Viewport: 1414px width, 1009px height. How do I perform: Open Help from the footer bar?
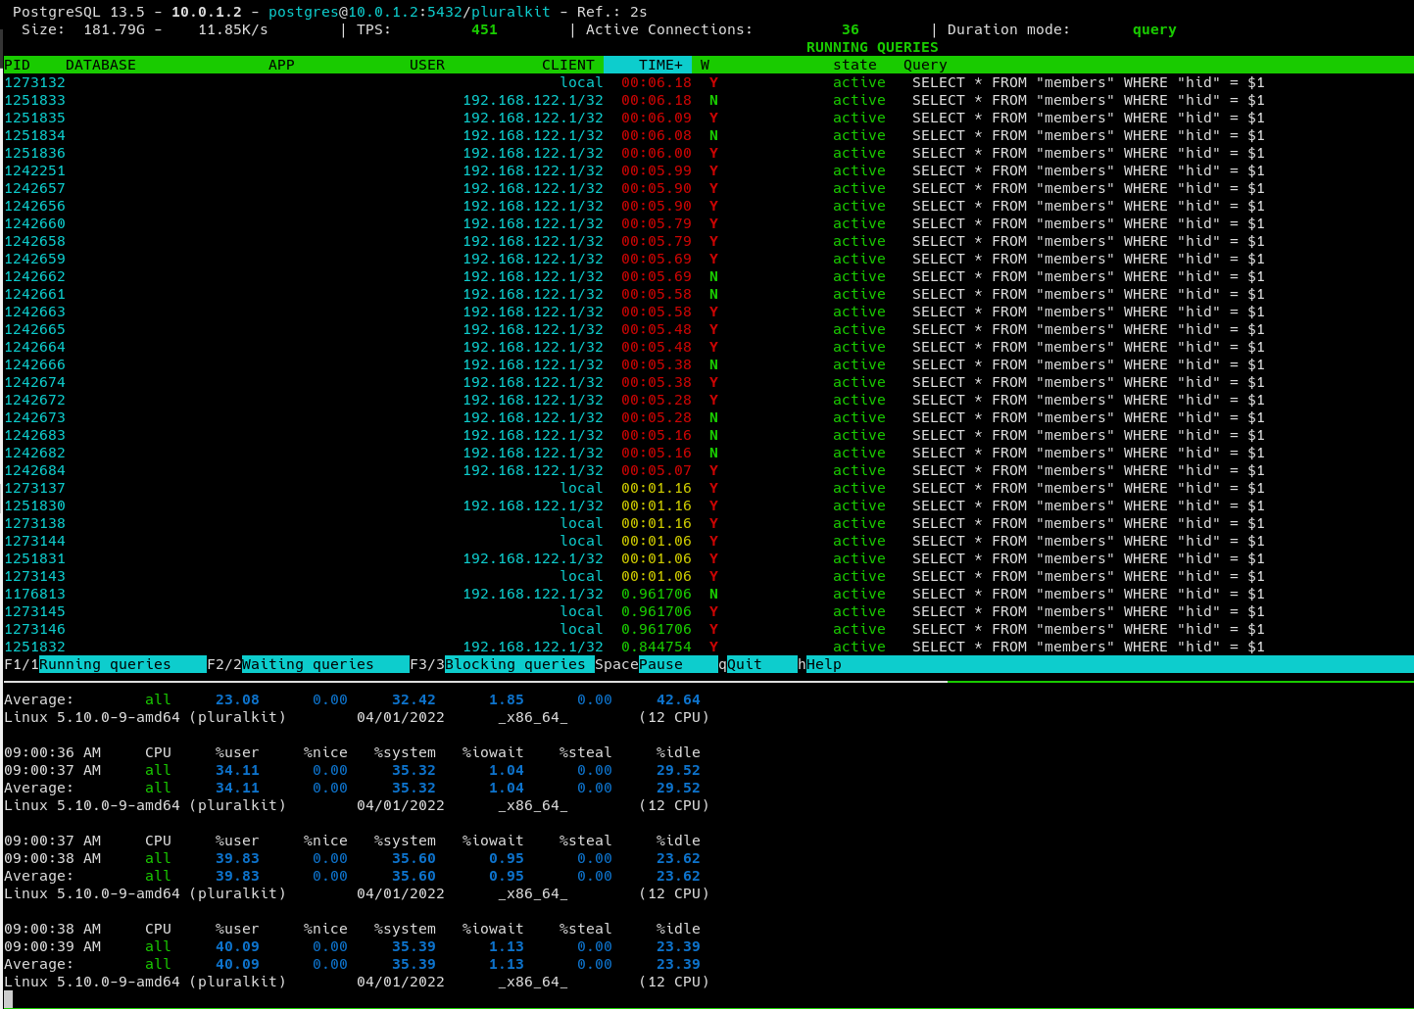click(x=824, y=664)
